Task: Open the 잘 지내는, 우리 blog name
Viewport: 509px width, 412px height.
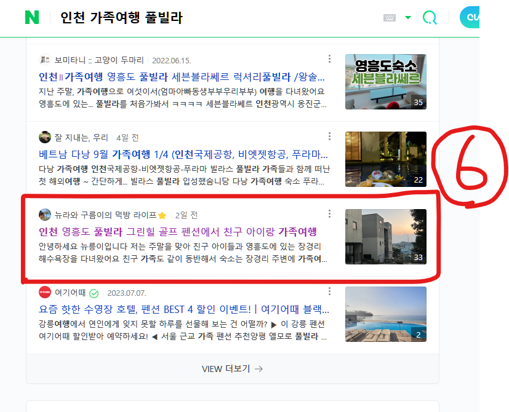Action: pos(81,138)
